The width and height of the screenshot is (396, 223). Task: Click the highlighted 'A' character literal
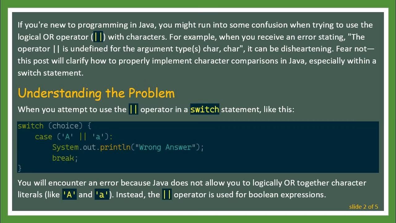69,195
